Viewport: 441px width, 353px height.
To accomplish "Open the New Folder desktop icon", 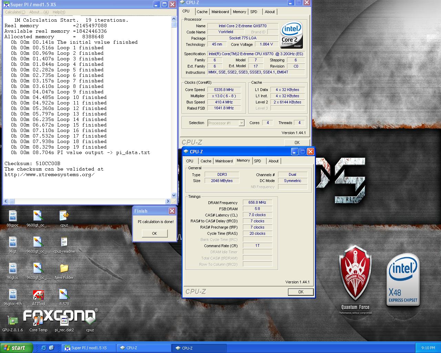I will coord(64,271).
